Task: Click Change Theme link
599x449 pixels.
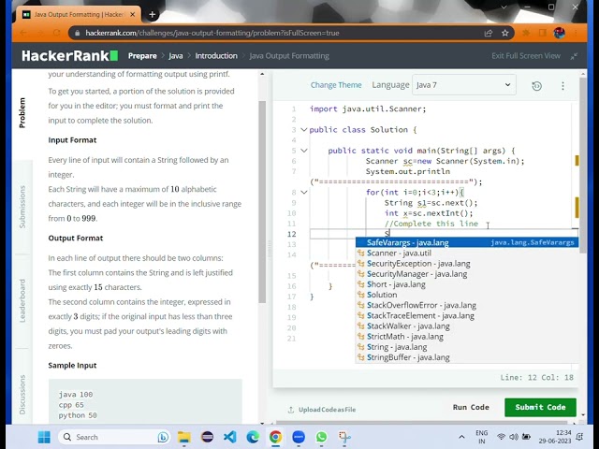Action: 336,85
